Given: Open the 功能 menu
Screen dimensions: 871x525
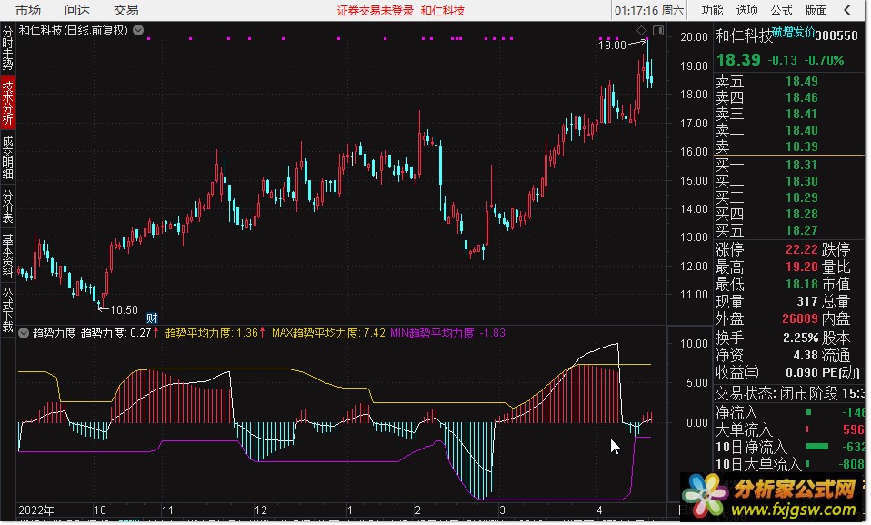Looking at the screenshot, I should coord(712,10).
